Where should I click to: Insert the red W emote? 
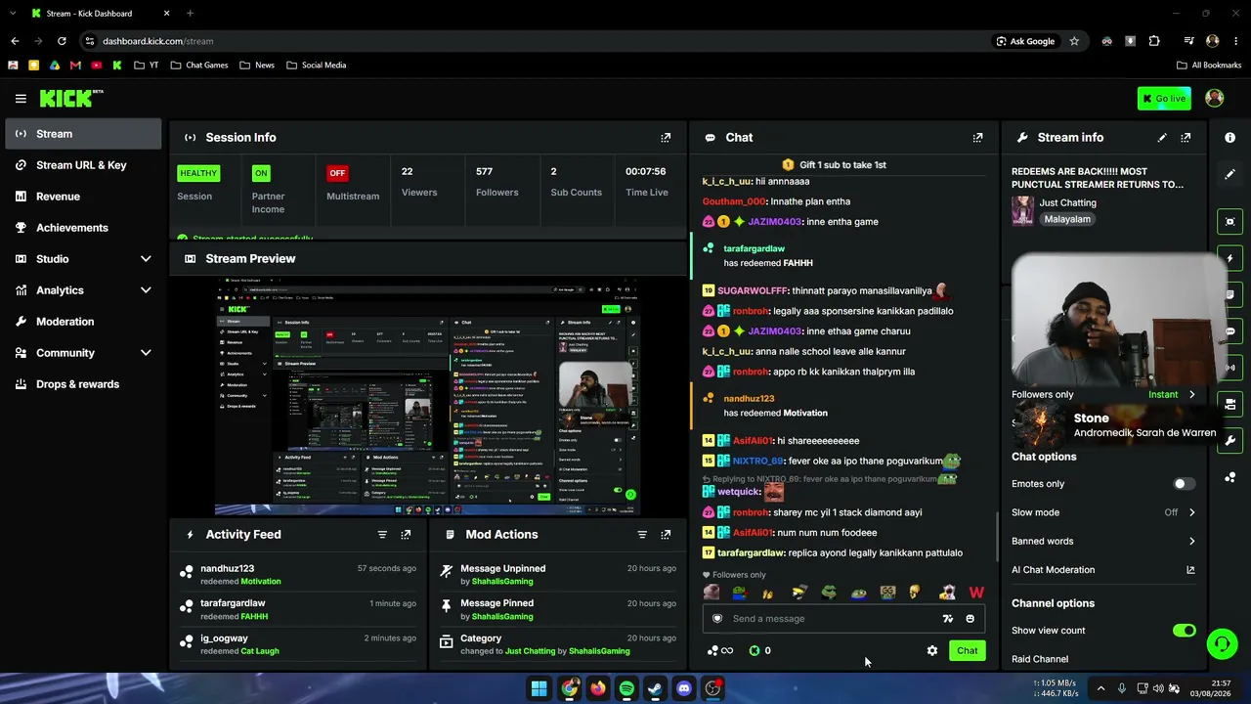[x=976, y=593]
